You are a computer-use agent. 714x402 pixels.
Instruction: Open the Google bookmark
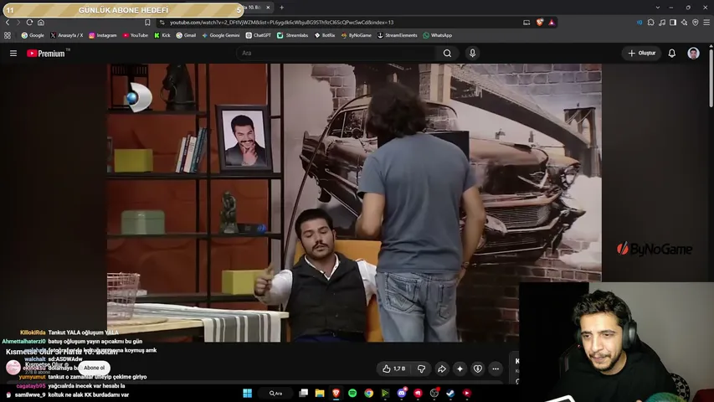click(33, 35)
